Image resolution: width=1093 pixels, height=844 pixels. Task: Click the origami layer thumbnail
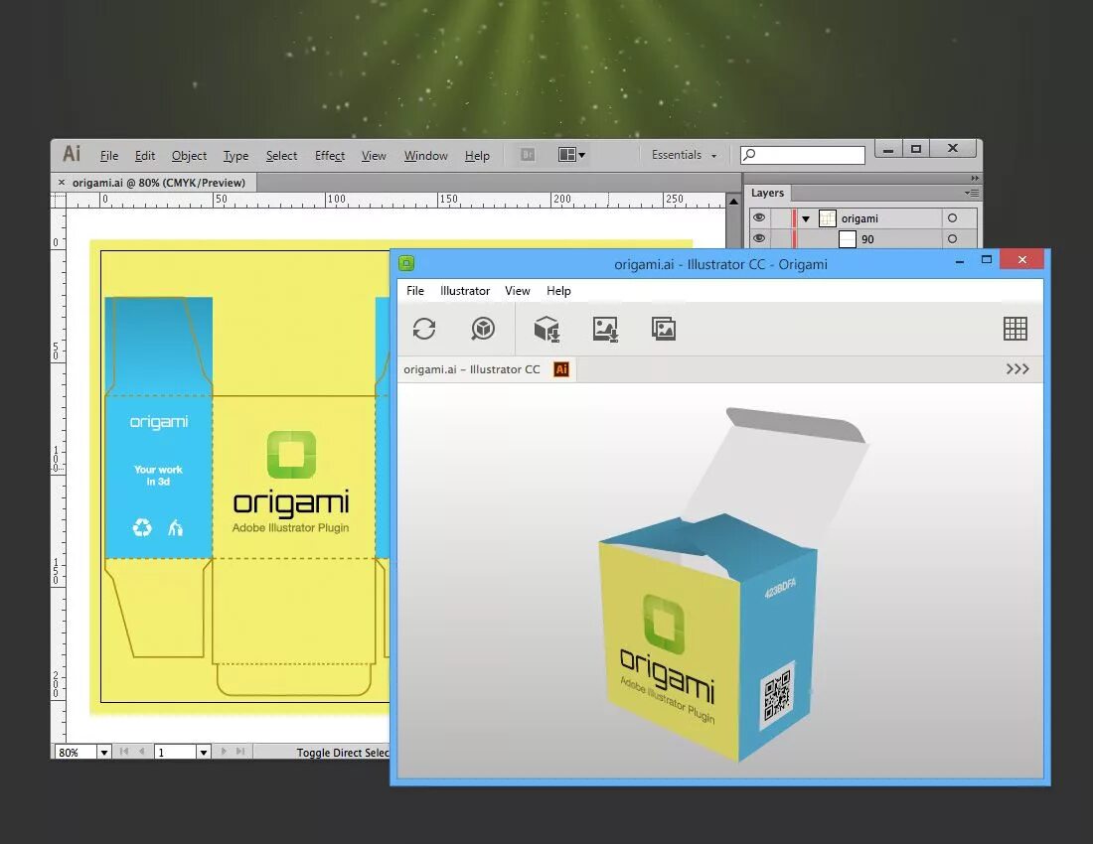point(827,218)
